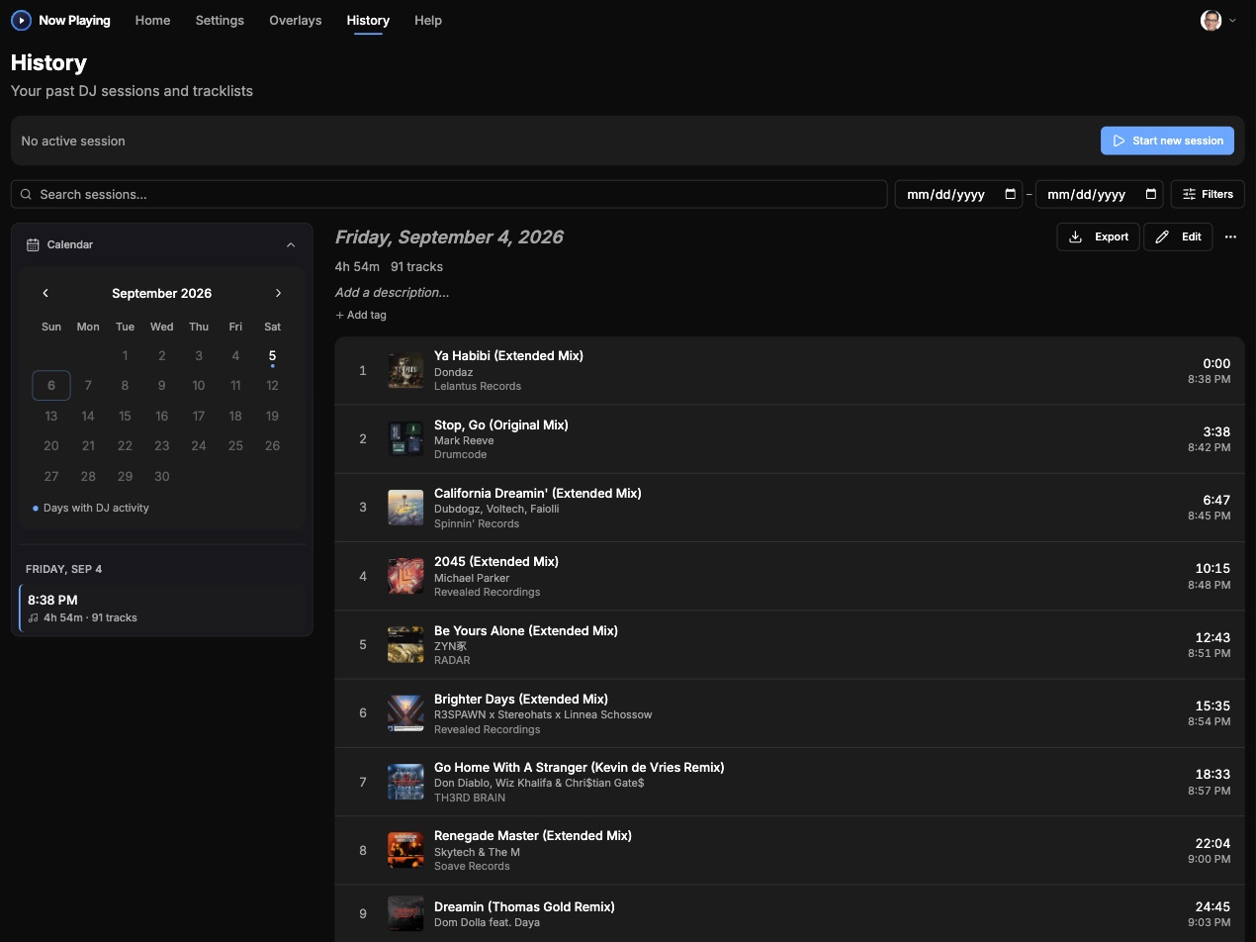
Task: Select track title Stop, Go (Original Mix)
Action: pos(501,424)
